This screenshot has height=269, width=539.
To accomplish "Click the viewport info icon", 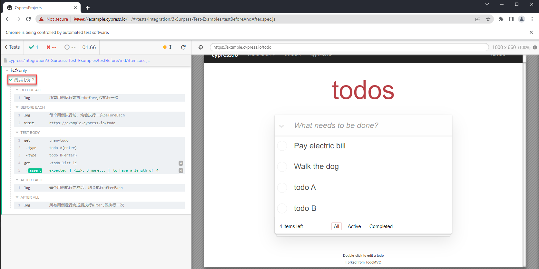I will 535,47.
